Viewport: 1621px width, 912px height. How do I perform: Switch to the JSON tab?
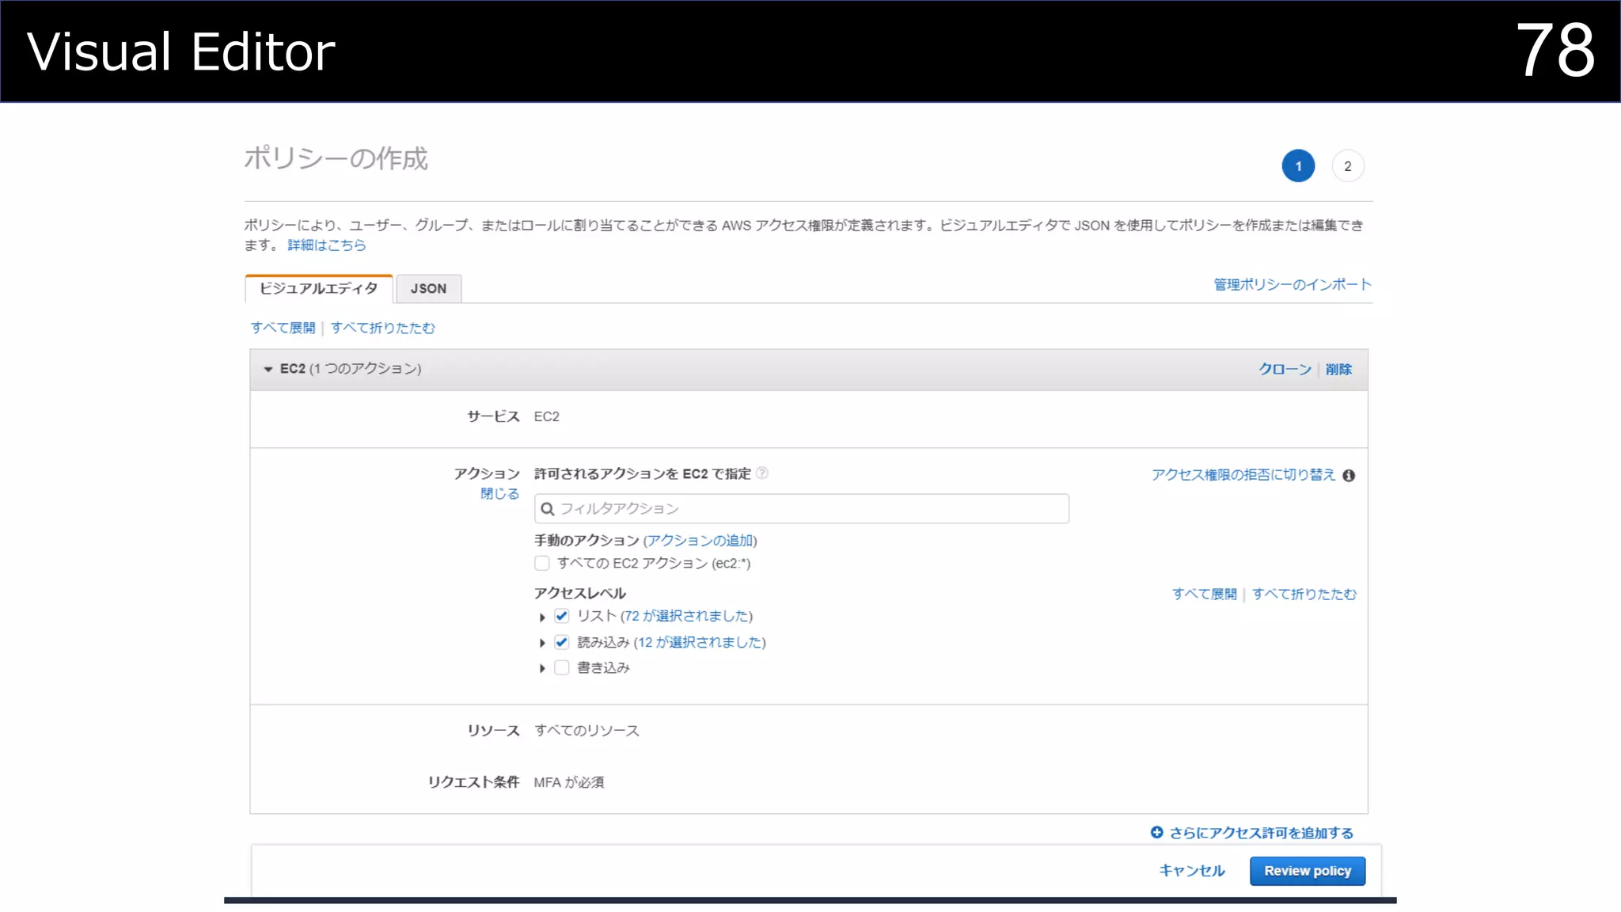click(x=428, y=289)
